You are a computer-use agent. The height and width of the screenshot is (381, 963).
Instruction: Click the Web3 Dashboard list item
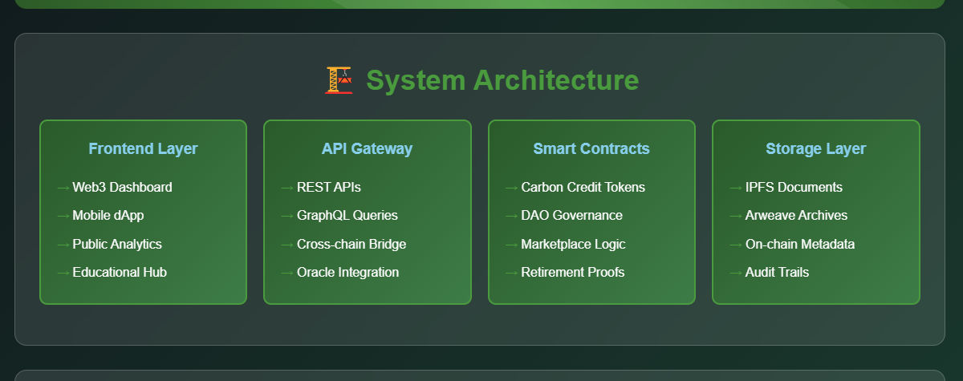(122, 187)
